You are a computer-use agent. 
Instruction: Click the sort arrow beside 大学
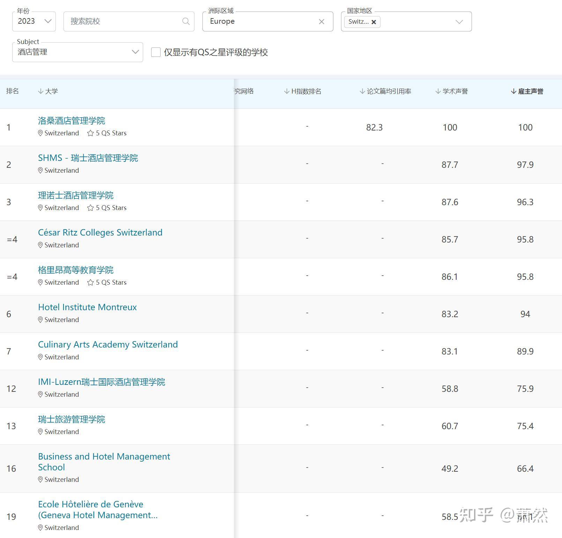coord(40,91)
